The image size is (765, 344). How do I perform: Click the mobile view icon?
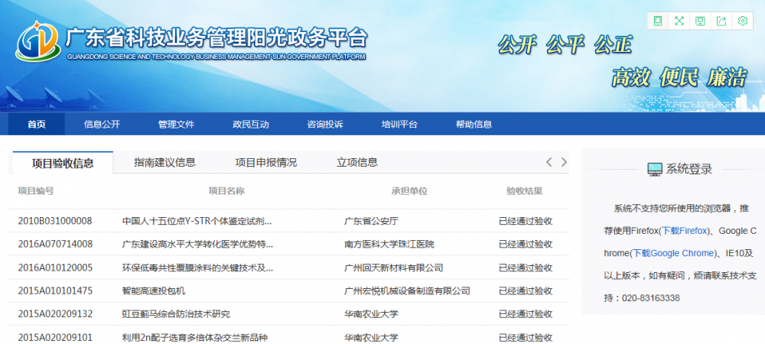[658, 21]
